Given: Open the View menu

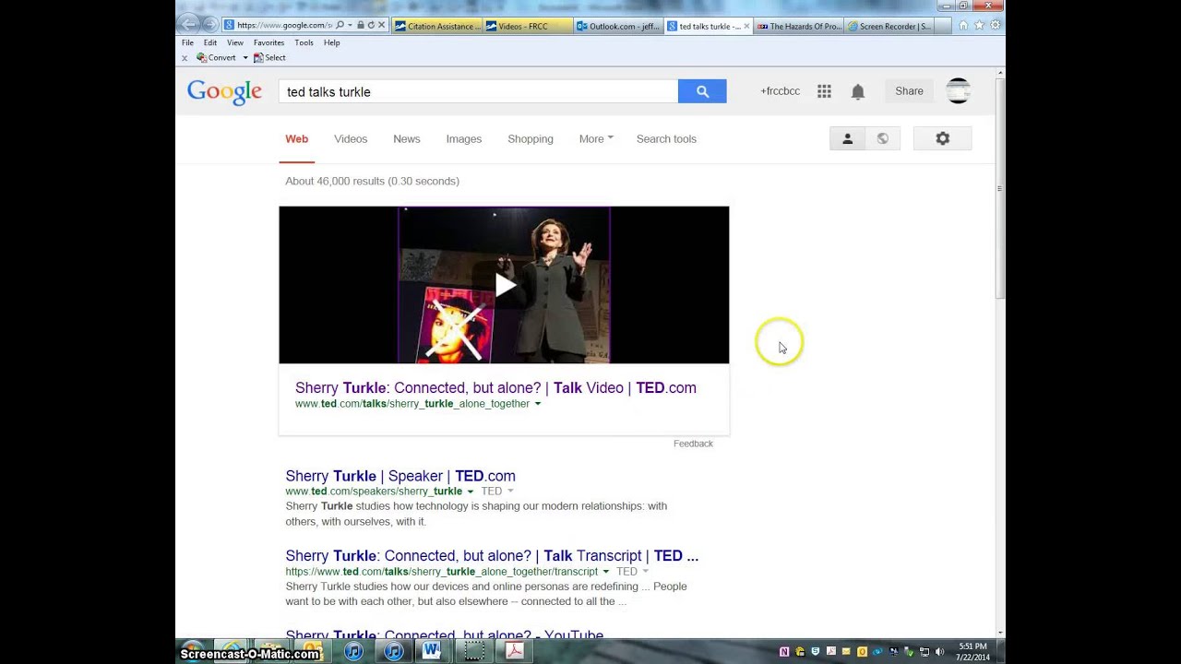Looking at the screenshot, I should click(235, 42).
